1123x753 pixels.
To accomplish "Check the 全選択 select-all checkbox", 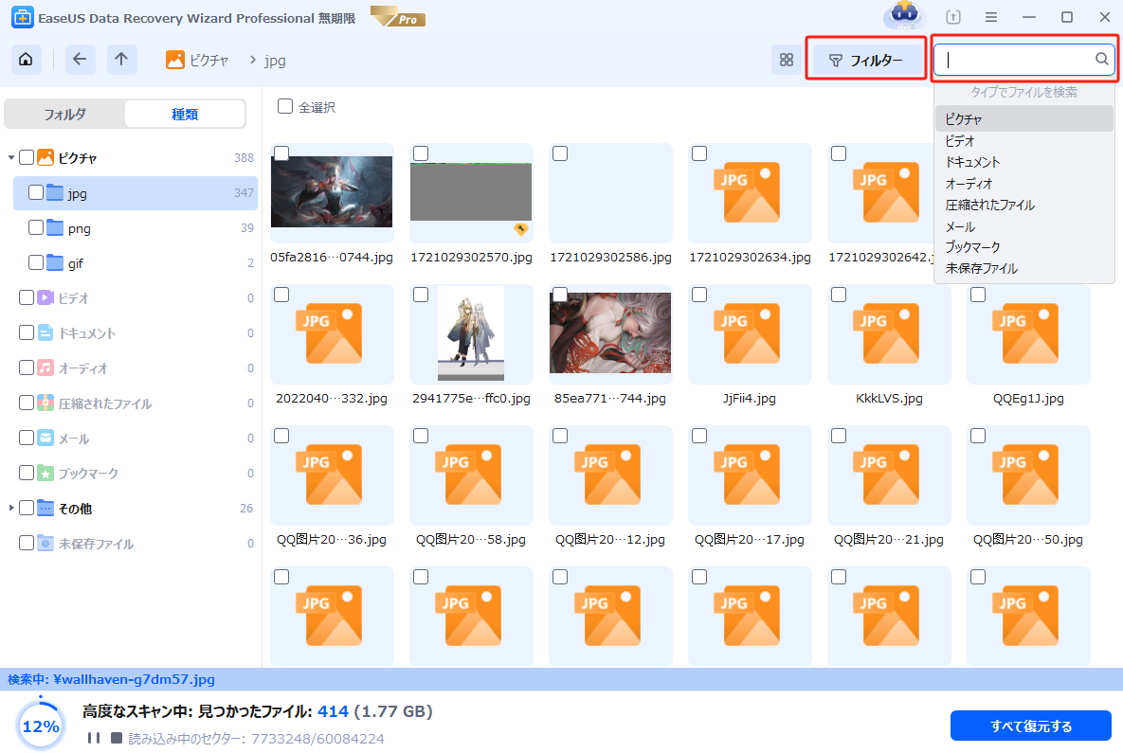I will (285, 107).
